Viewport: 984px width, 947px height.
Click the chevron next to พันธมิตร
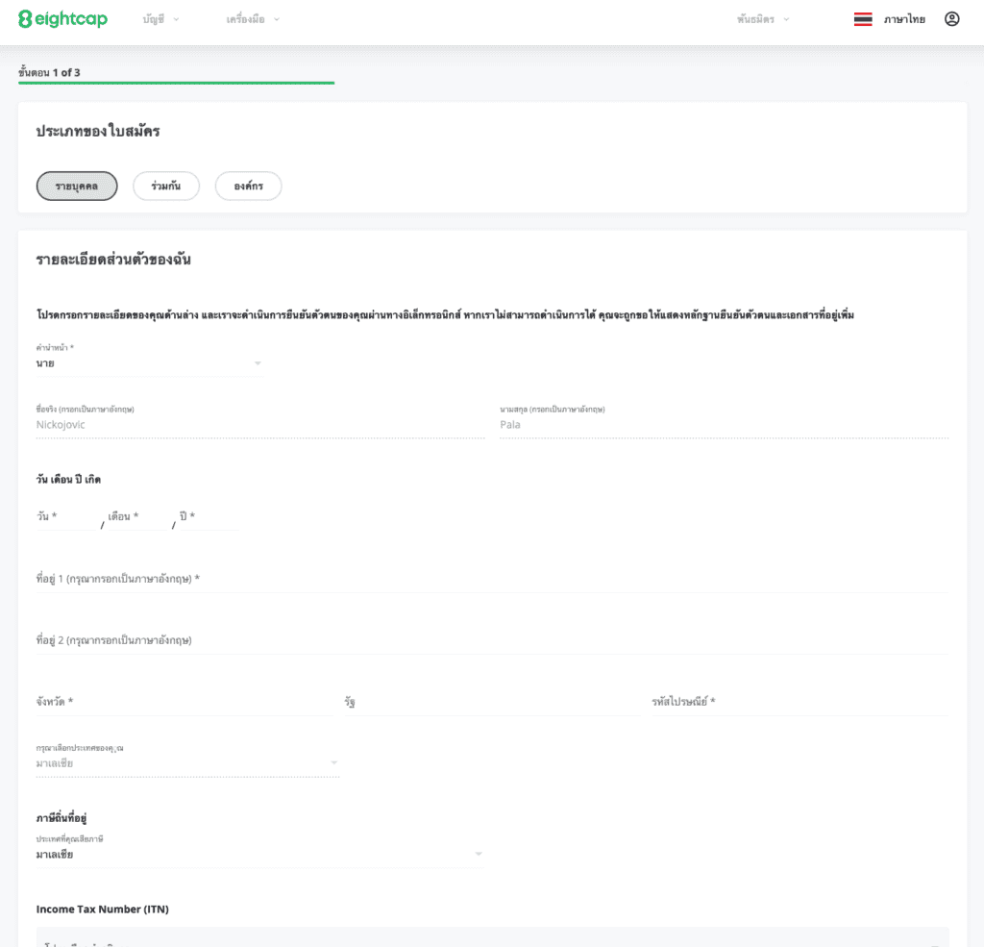(786, 19)
